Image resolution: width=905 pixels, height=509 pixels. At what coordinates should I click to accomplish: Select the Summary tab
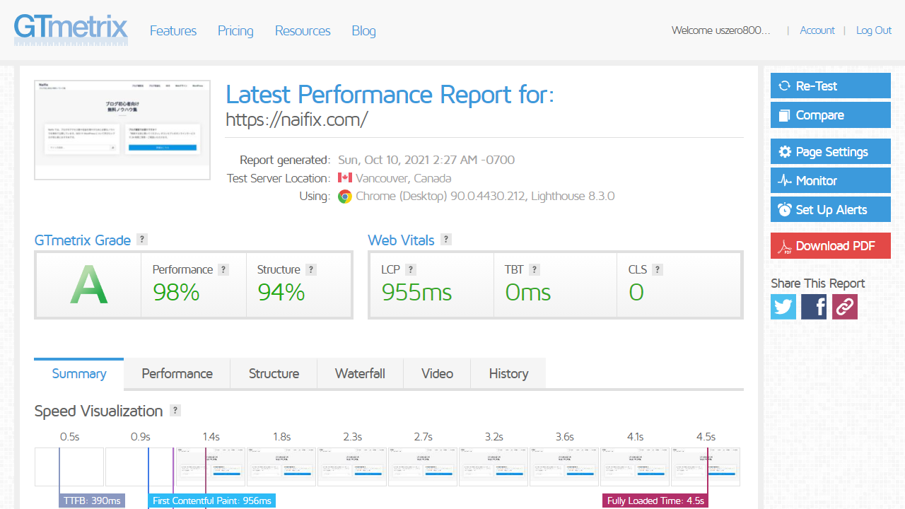[79, 373]
